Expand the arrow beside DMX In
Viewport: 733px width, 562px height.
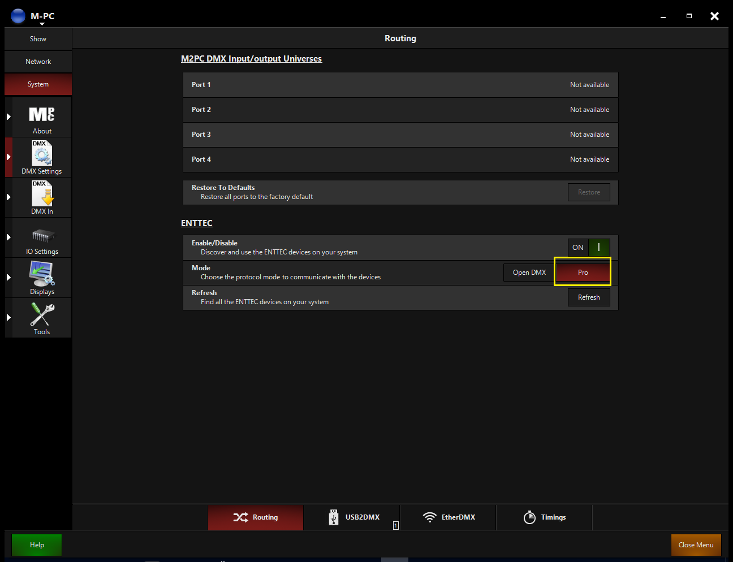pyautogui.click(x=8, y=197)
